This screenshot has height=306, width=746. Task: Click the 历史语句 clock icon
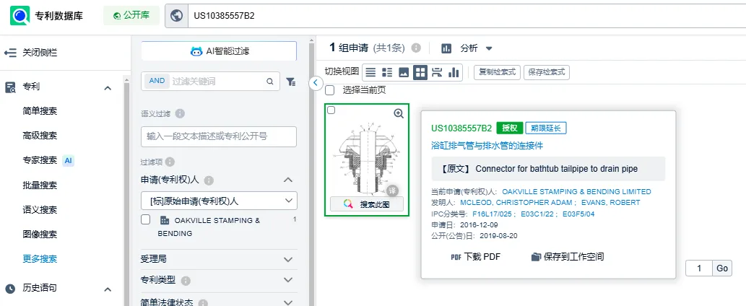click(x=10, y=289)
